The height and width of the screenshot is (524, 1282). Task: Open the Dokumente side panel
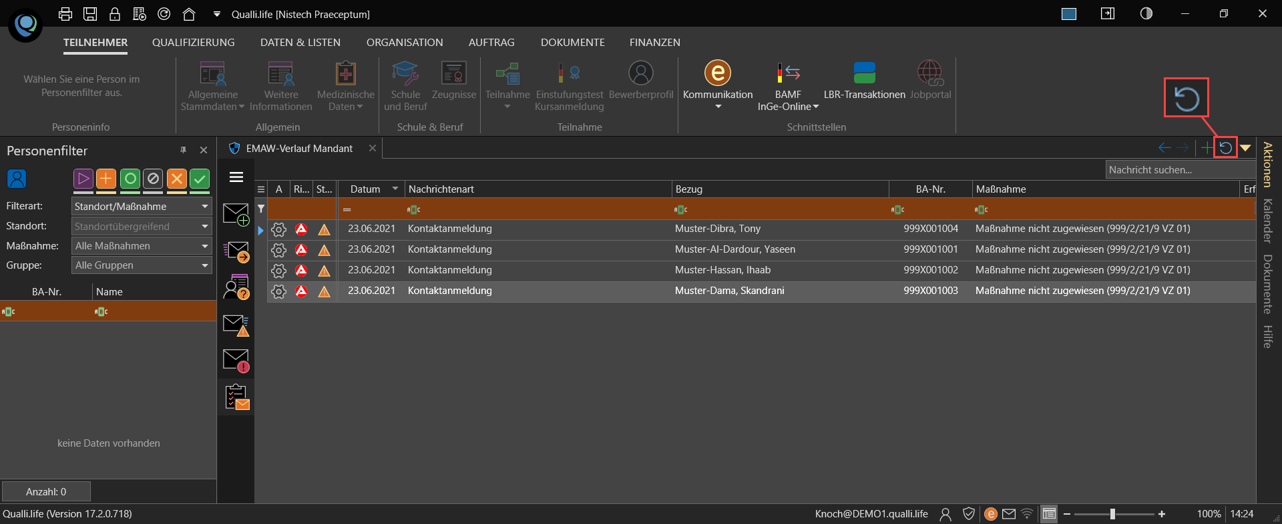click(1267, 284)
